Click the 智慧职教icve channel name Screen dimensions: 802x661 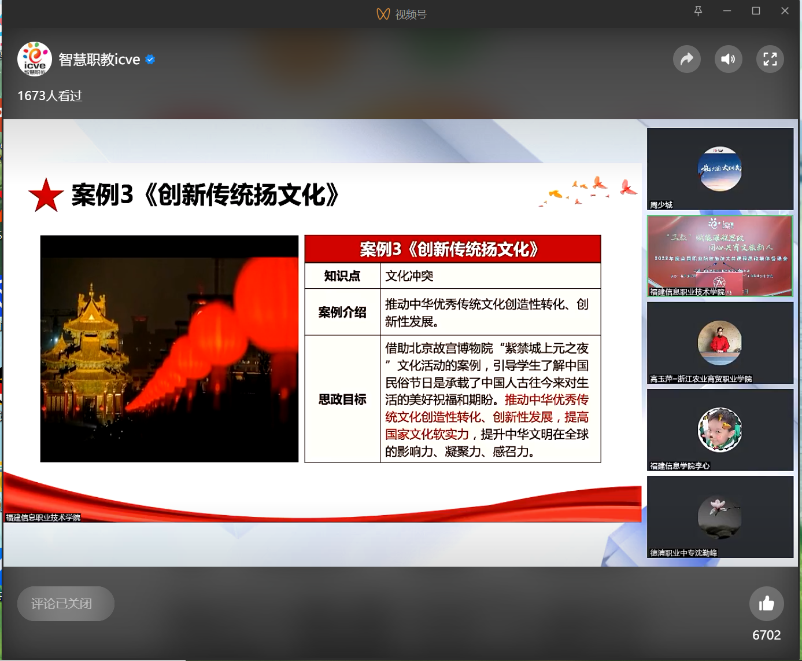[99, 60]
